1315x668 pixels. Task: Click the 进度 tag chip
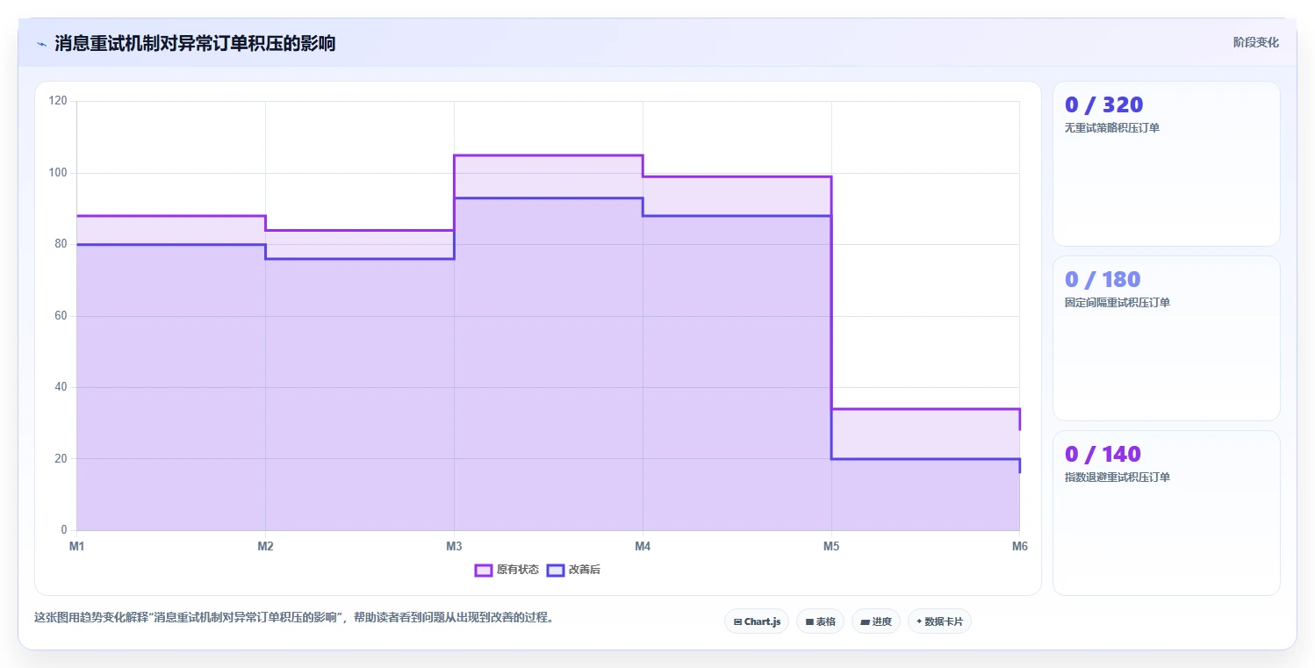point(876,621)
